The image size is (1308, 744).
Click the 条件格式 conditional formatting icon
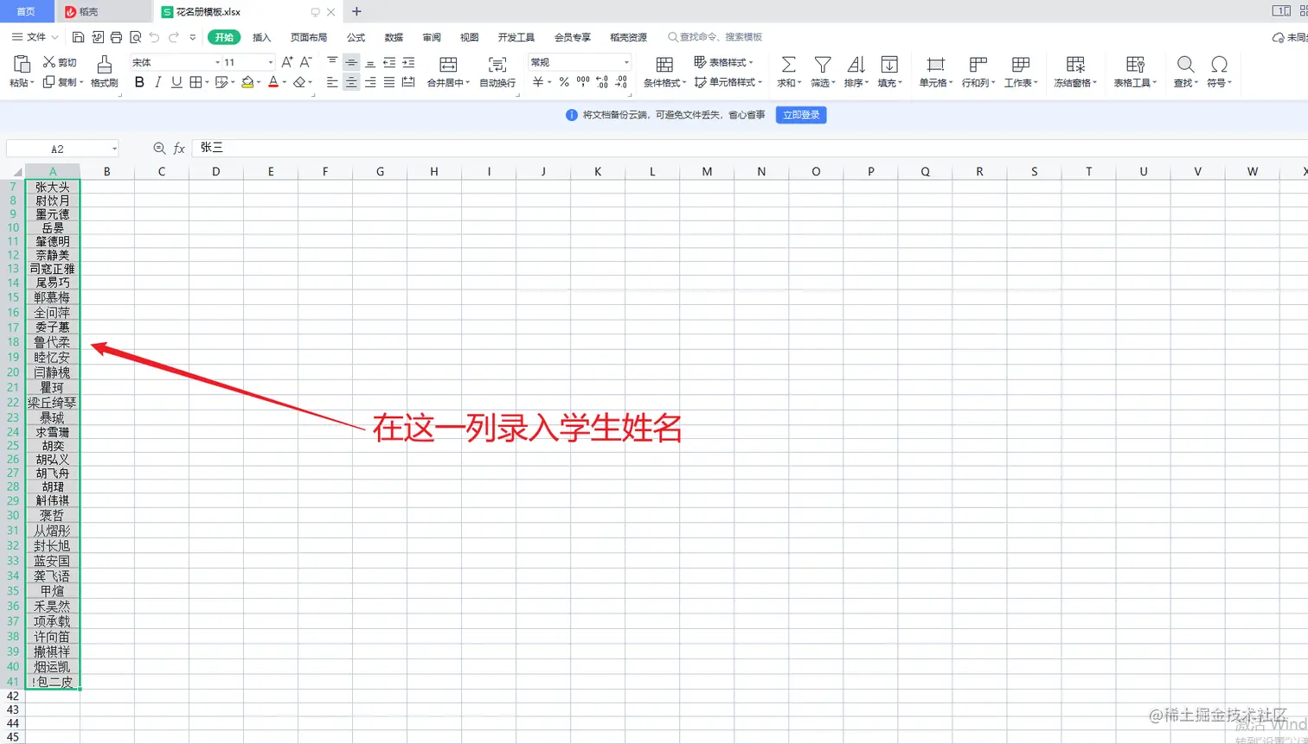pos(664,64)
